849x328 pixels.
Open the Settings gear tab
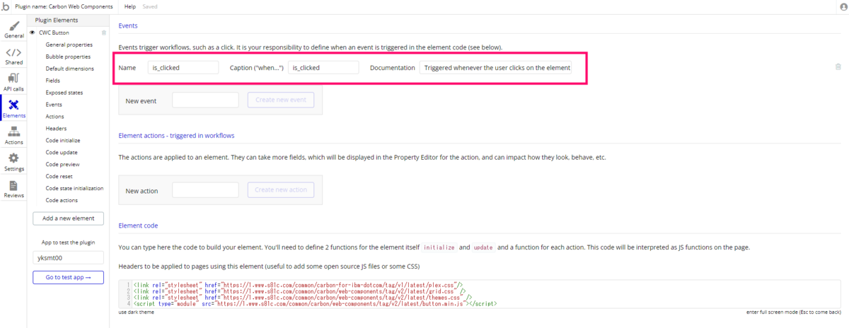(13, 162)
